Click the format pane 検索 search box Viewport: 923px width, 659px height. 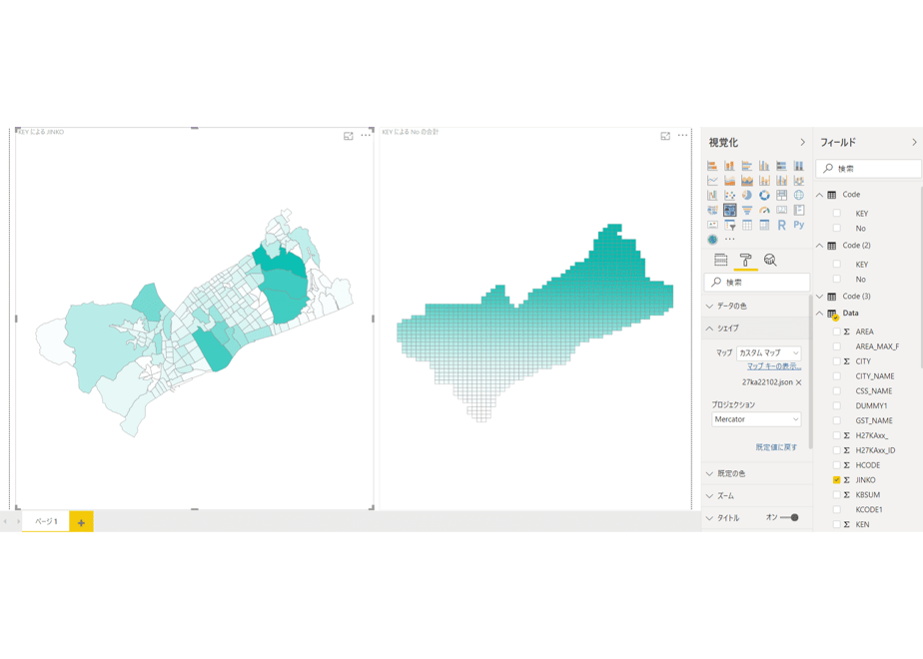(757, 283)
